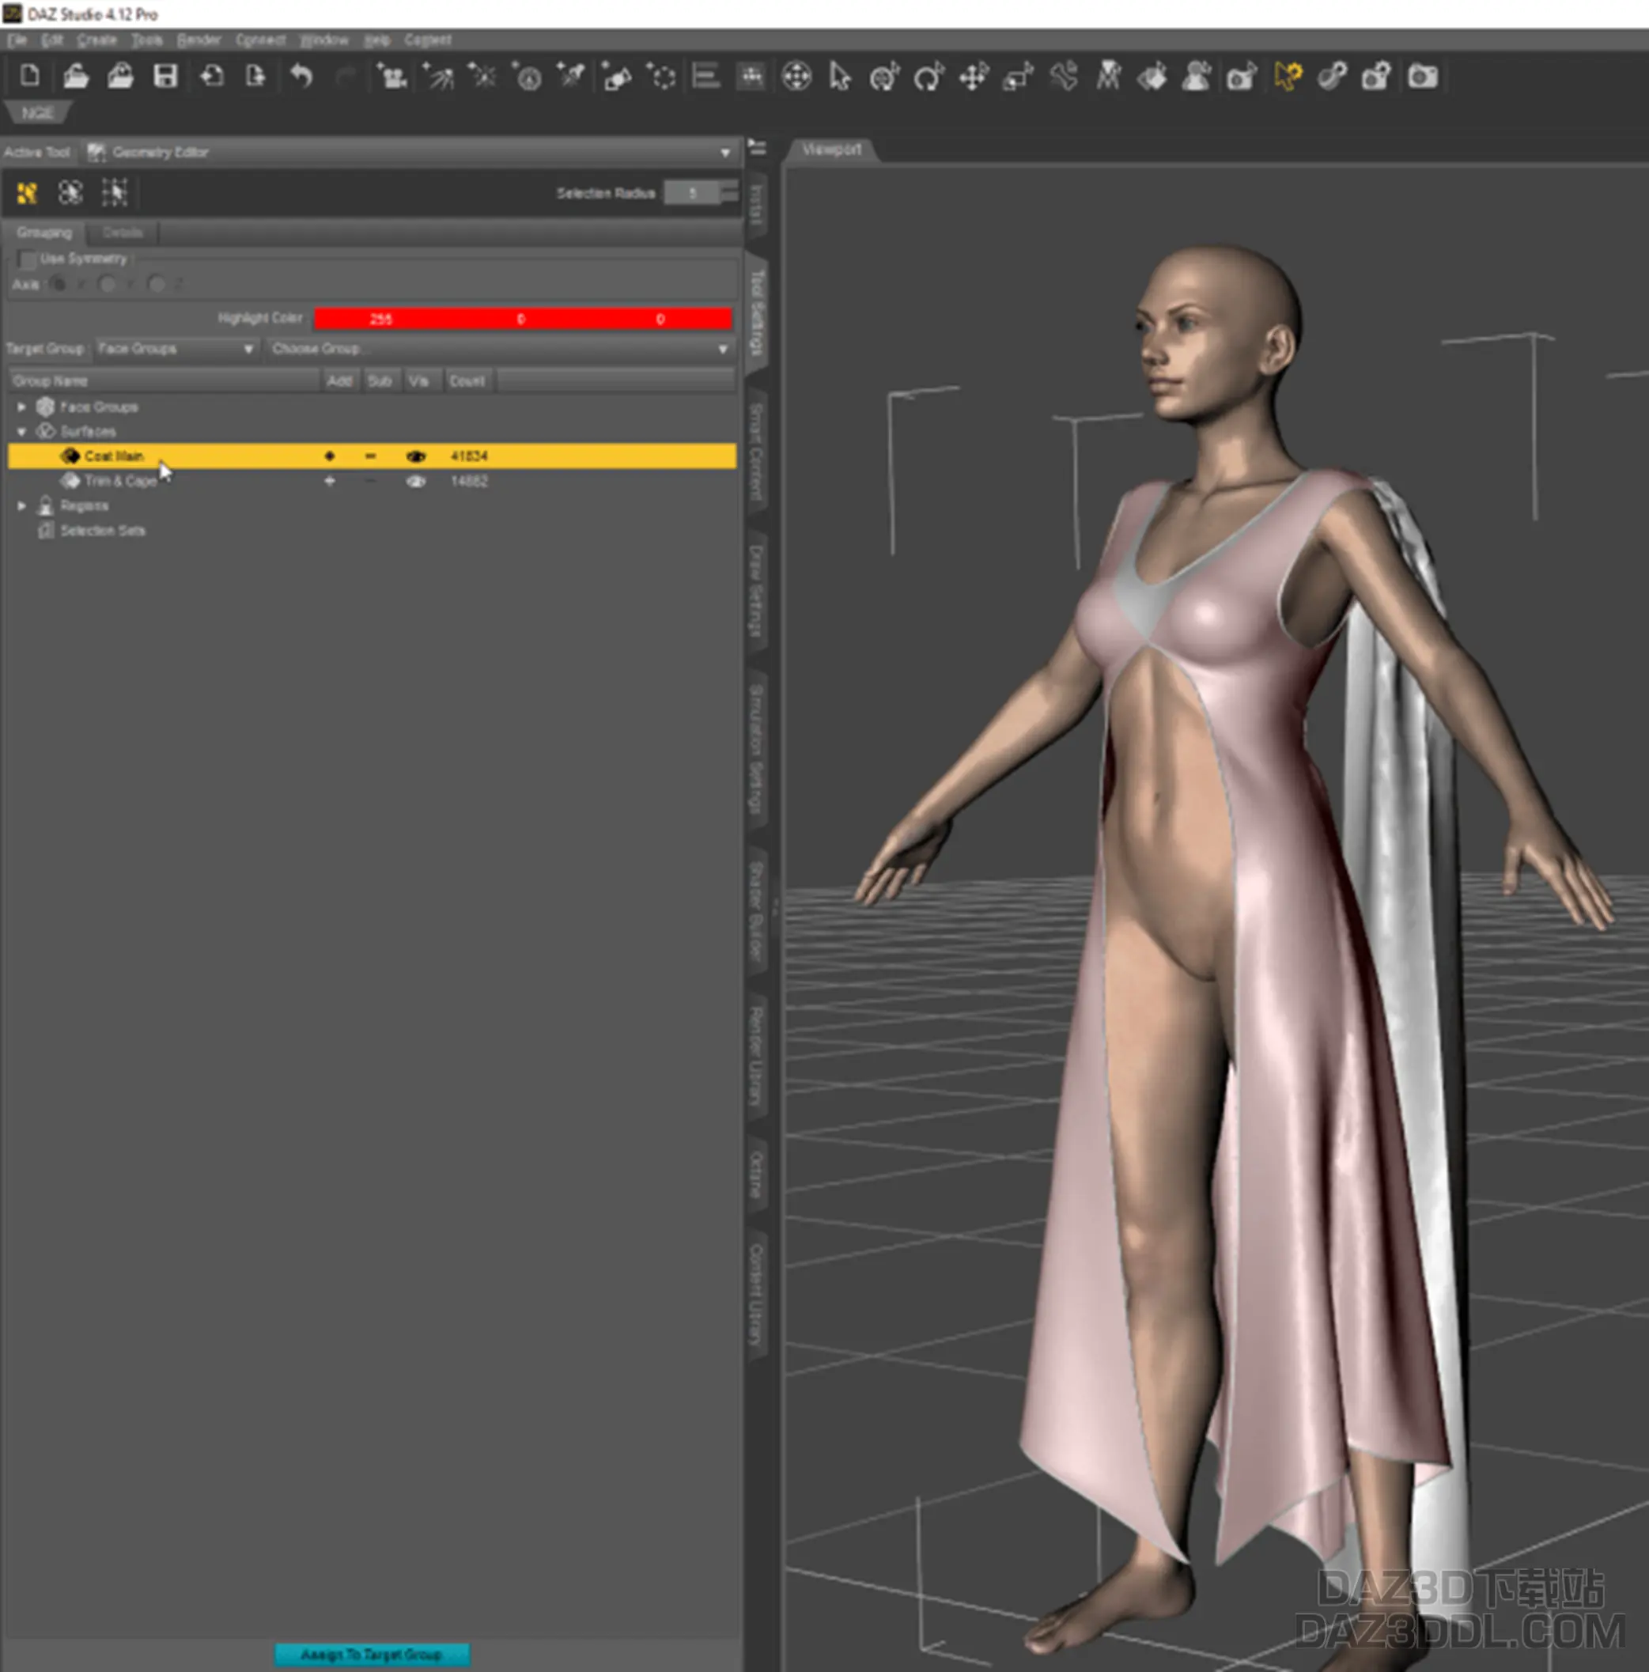
Task: Select the Translate move tool
Action: 974,77
